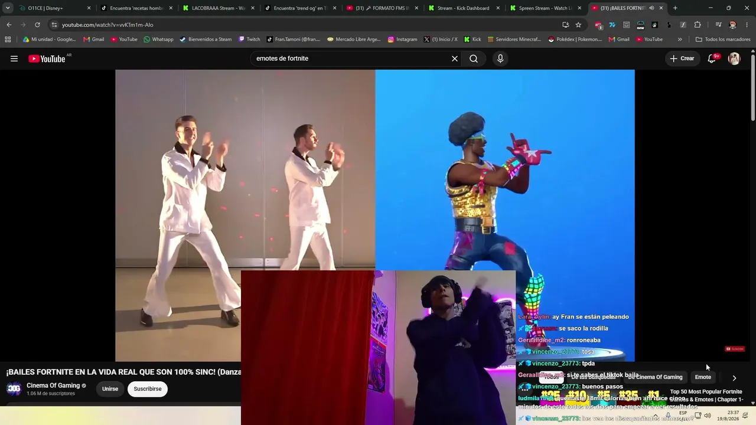
Task: Close the Disney+ tab
Action: [89, 8]
